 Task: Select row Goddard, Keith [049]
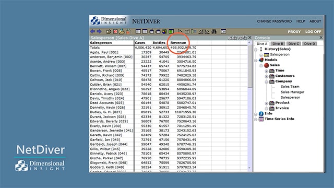click(x=107, y=167)
